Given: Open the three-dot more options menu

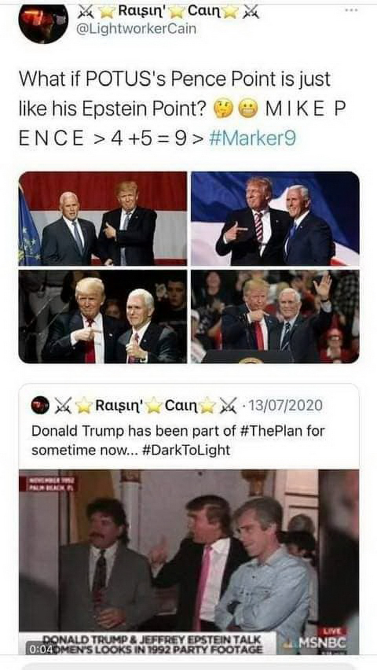Looking at the screenshot, I should tap(351, 10).
